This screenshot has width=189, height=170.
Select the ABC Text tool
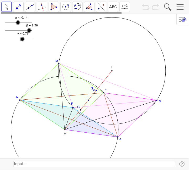[113, 7]
